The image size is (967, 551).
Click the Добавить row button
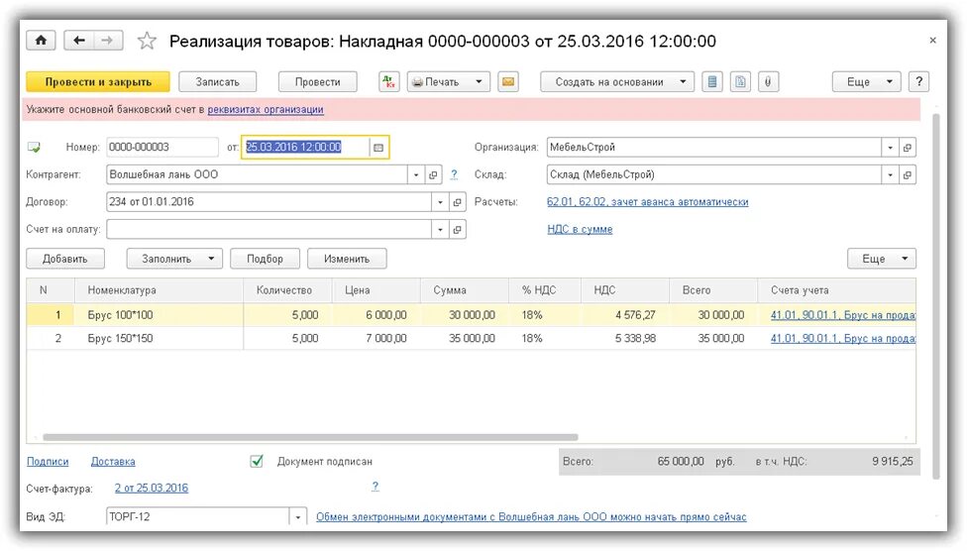65,259
